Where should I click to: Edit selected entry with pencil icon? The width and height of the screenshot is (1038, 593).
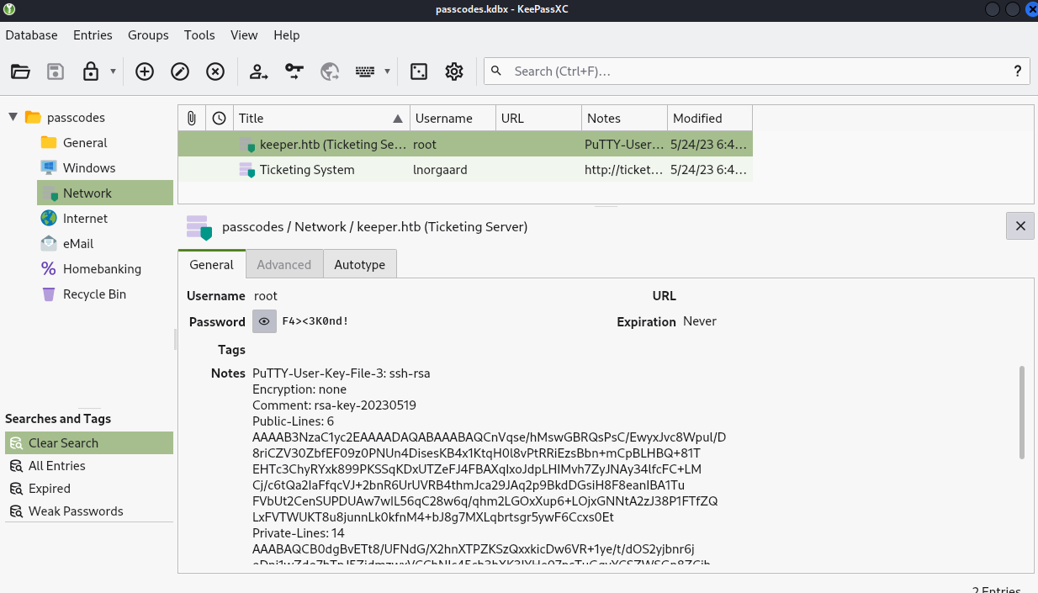click(180, 71)
